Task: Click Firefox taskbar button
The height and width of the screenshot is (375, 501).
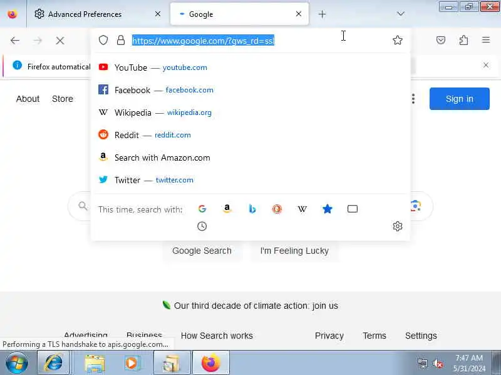Action: (210, 362)
